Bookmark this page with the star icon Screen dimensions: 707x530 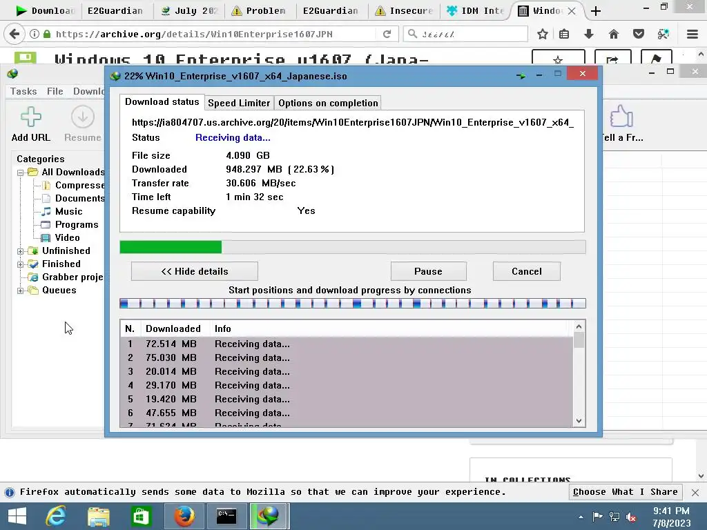click(x=543, y=35)
